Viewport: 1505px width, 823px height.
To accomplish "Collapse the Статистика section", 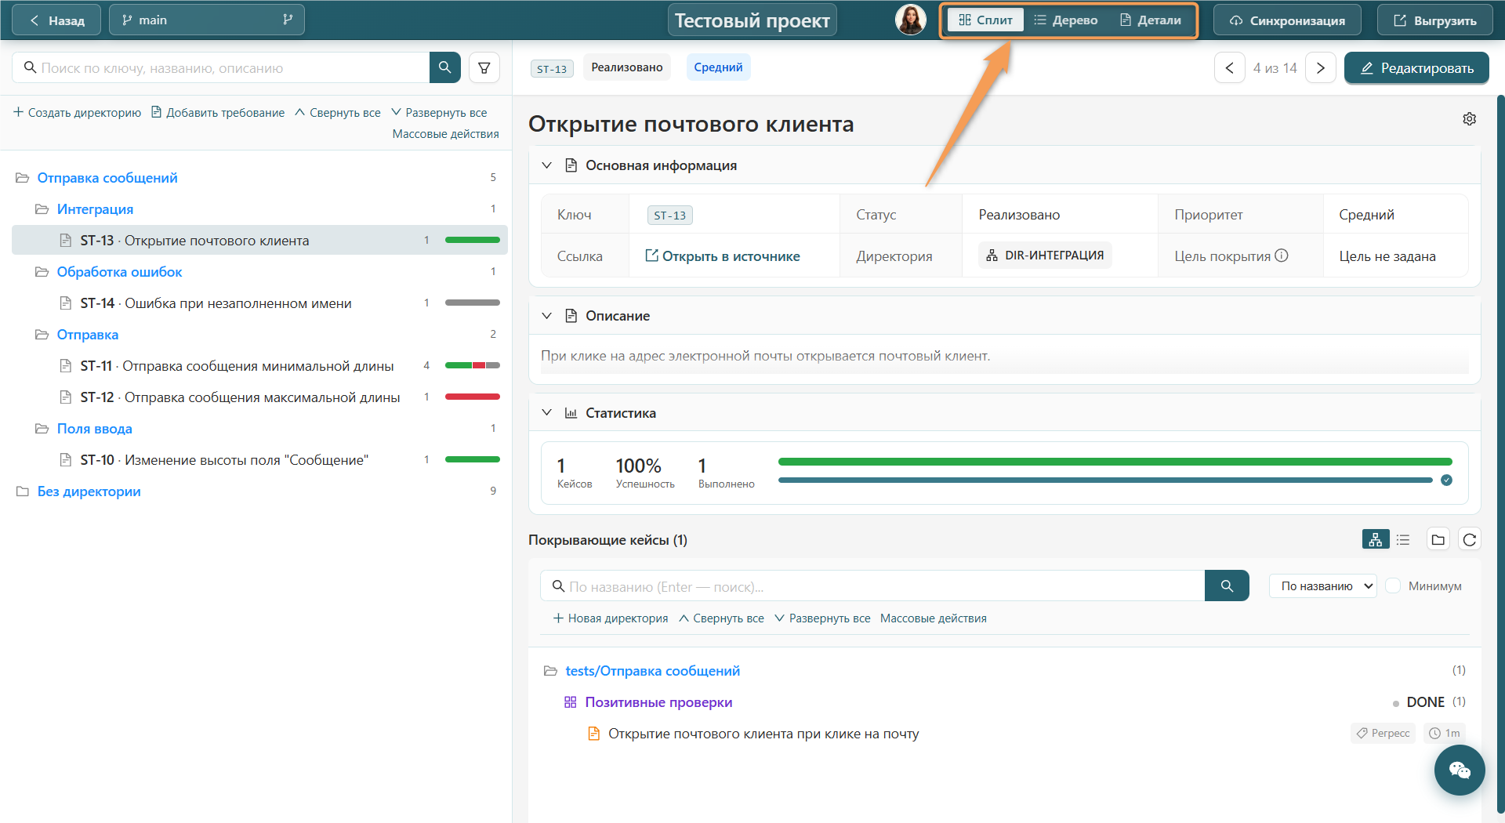I will click(x=546, y=412).
